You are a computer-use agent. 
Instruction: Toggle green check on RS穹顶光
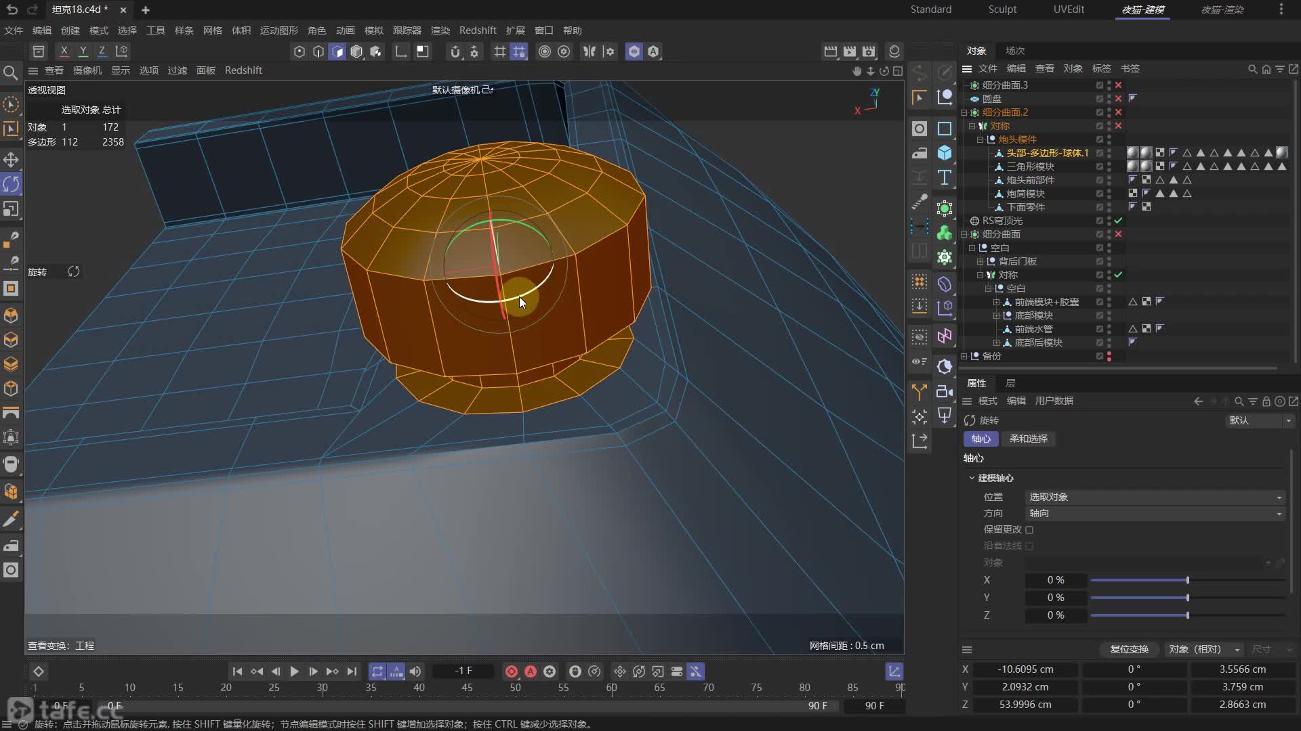click(1118, 221)
